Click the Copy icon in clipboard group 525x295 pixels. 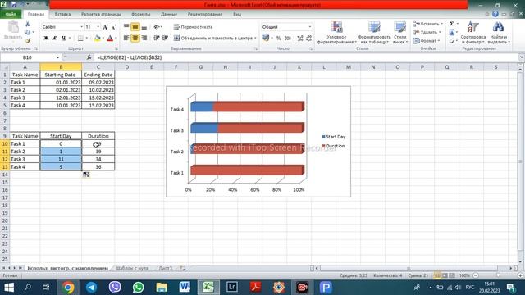28,33
